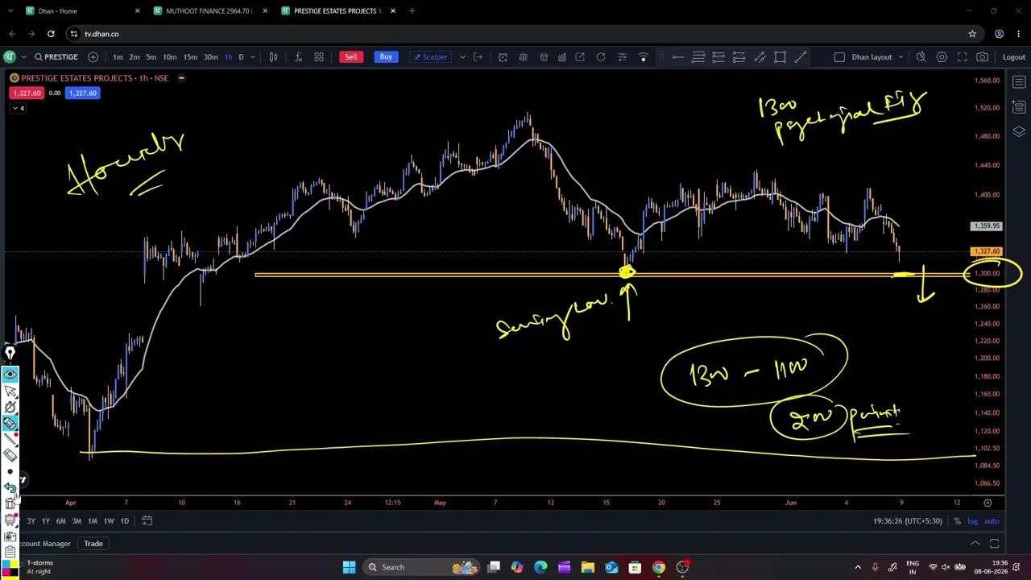The image size is (1031, 580).
Task: Select the candlestick chart type icon
Action: (x=273, y=57)
